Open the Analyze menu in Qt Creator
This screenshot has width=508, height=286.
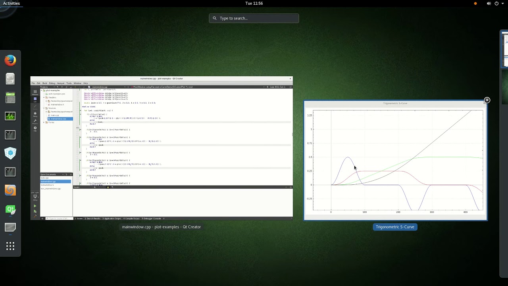click(61, 83)
